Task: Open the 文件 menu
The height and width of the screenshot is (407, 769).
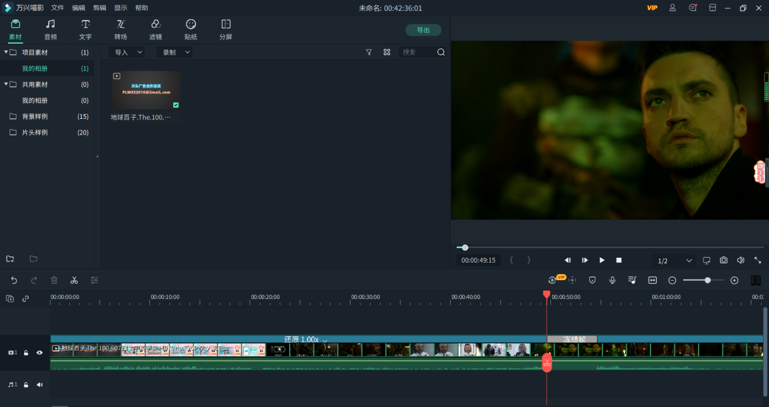Action: pos(58,8)
